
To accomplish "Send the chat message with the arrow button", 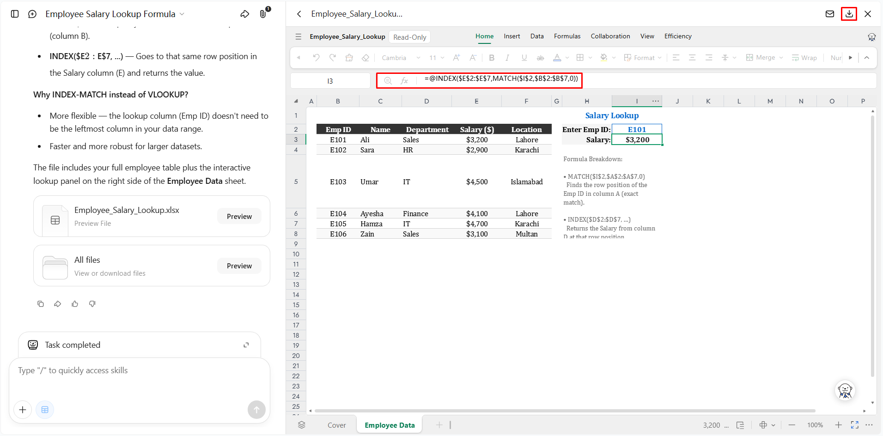I will click(x=256, y=410).
